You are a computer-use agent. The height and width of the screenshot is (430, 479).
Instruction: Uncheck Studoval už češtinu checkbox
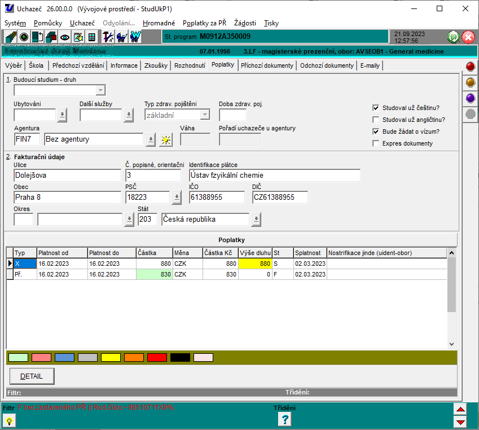tap(376, 108)
